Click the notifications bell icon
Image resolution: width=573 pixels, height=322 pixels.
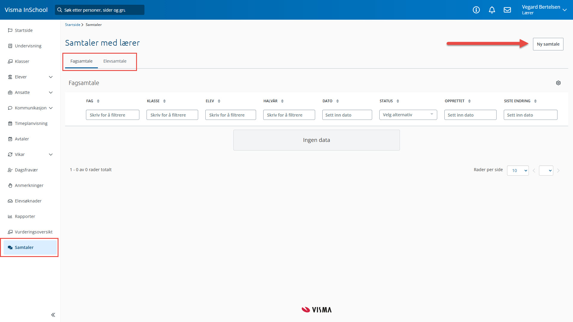coord(492,10)
